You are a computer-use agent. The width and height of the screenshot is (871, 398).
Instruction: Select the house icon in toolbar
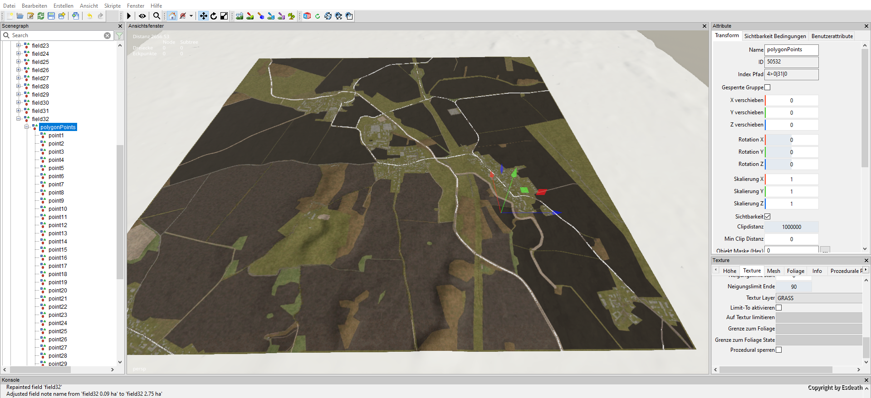tap(172, 16)
